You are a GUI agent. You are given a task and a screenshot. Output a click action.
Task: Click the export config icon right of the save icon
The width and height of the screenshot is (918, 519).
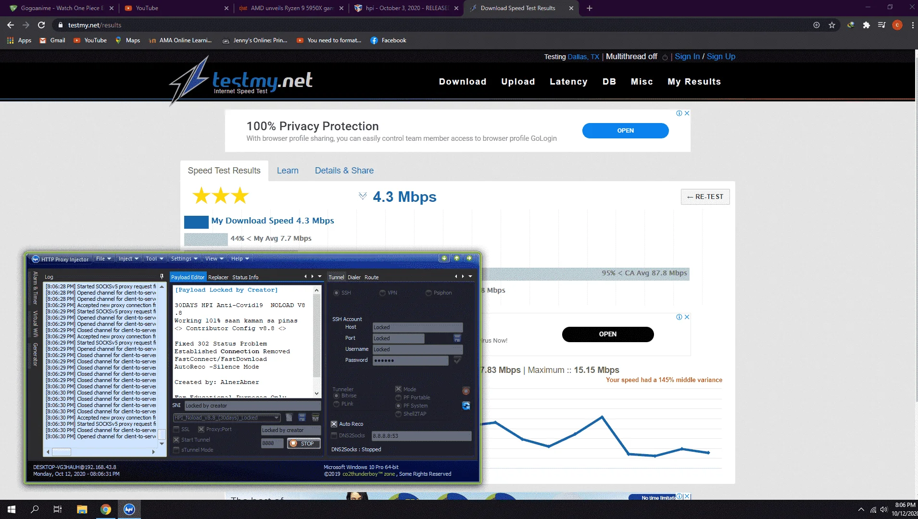(x=315, y=418)
